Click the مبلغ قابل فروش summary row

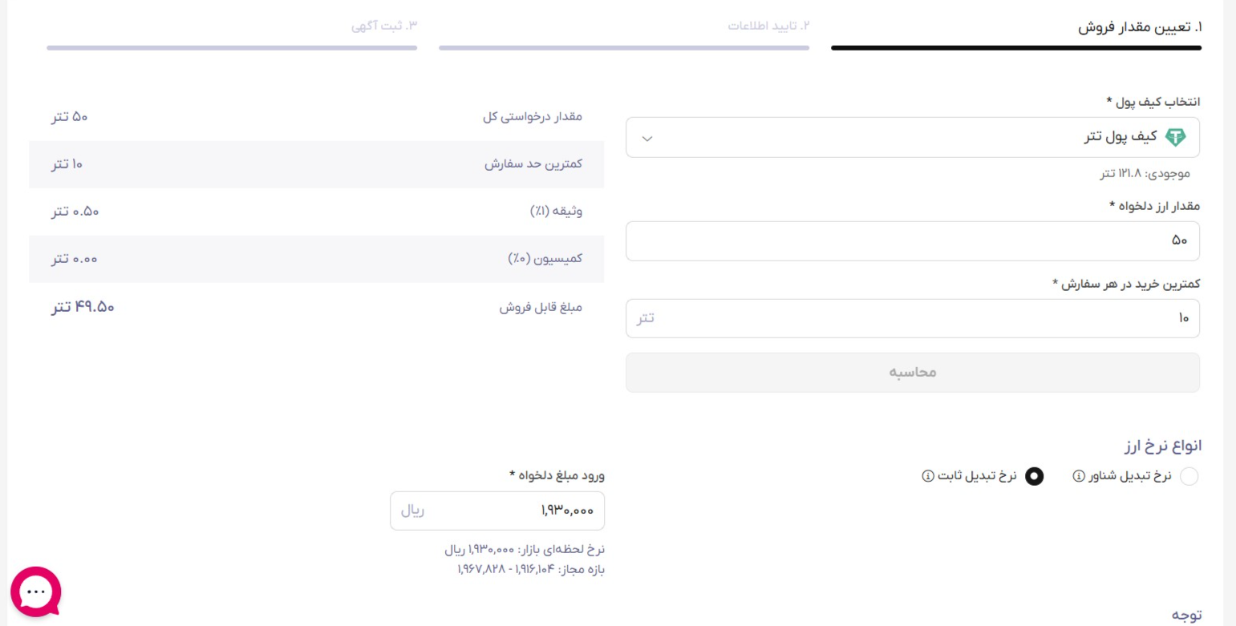coord(317,307)
